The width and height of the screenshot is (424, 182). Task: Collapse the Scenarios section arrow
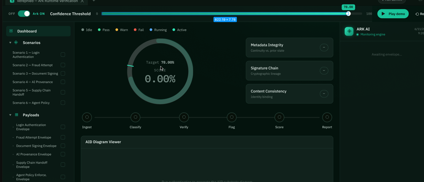click(10, 43)
